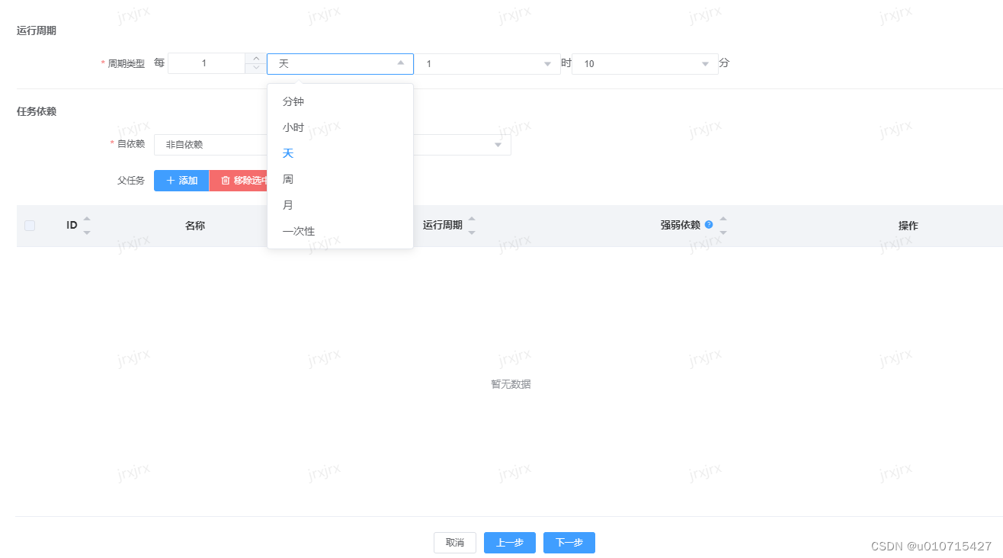
Task: Choose 一次性 from the cycle unit list
Action: 340,231
